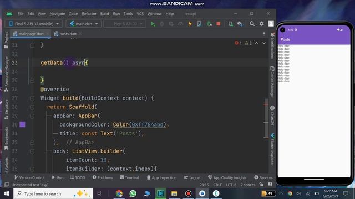Go to previous highlighted error arrow
Screen dimensions: 355x199
(x=256, y=43)
